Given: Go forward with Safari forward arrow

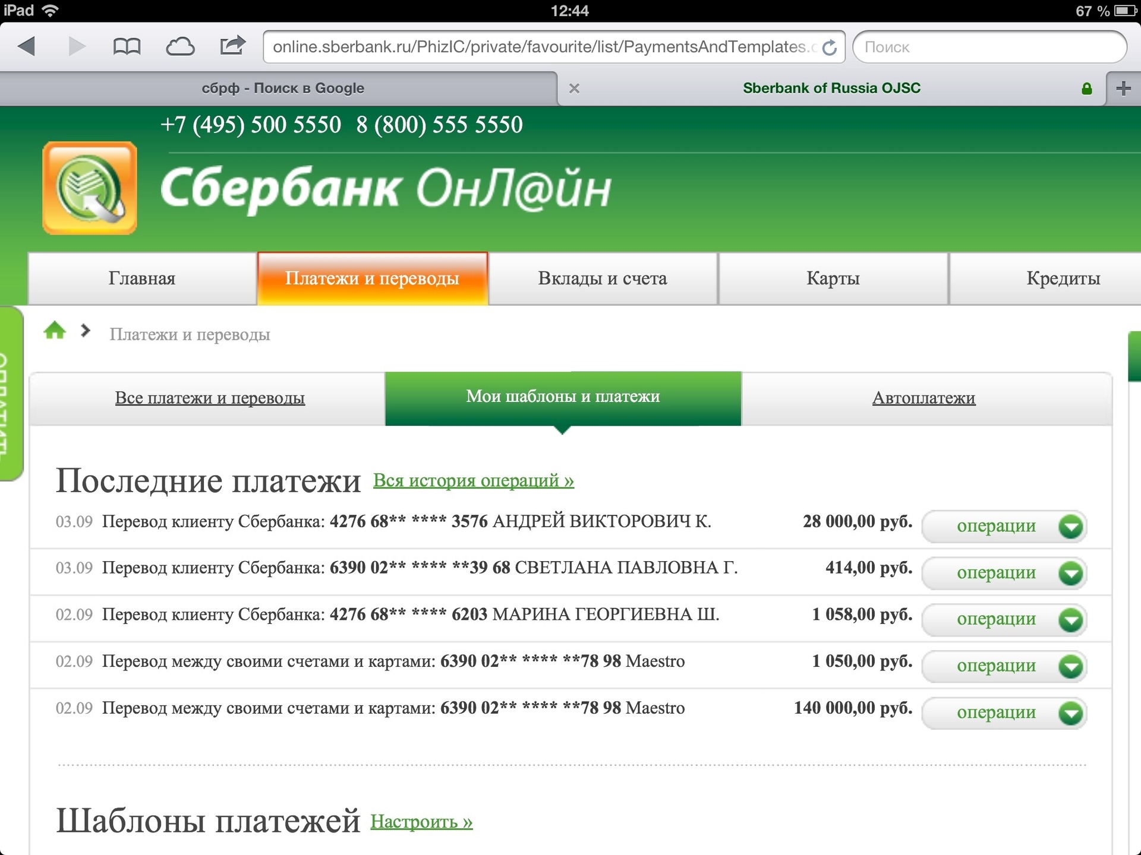Looking at the screenshot, I should point(77,46).
